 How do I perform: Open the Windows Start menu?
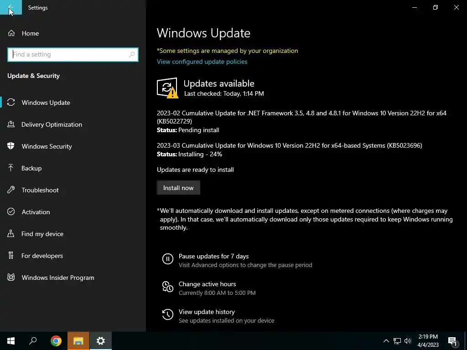[11, 341]
